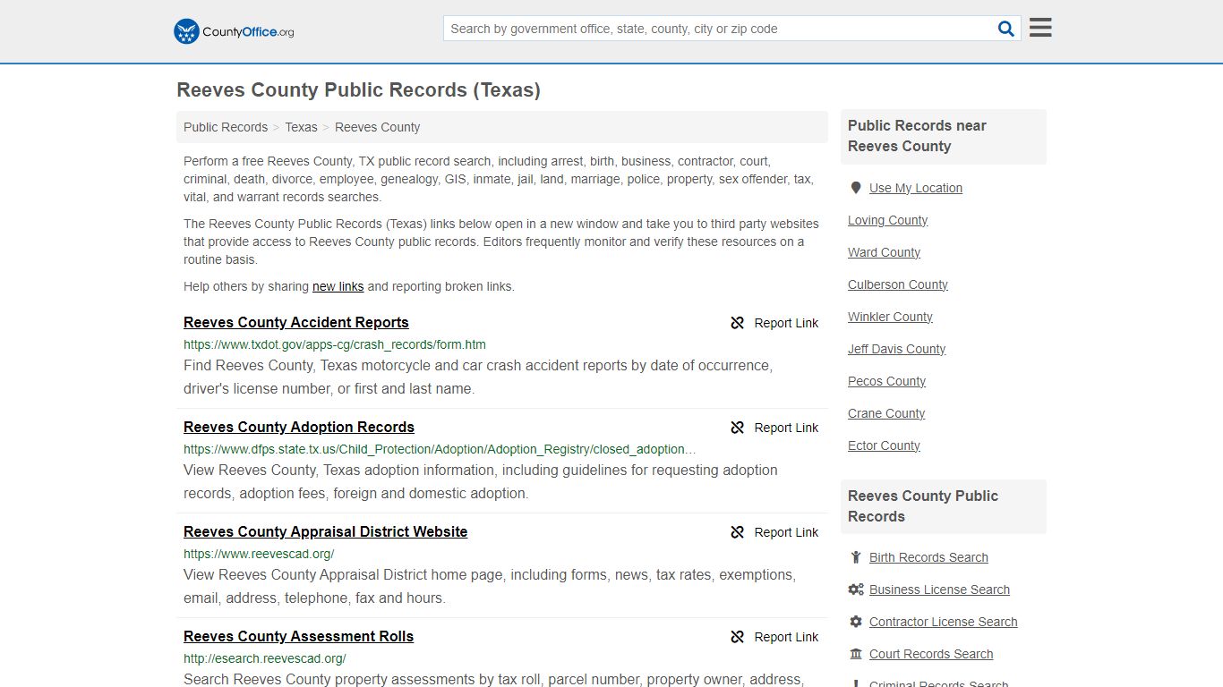Open Ector County records
The width and height of the screenshot is (1223, 687).
click(884, 445)
